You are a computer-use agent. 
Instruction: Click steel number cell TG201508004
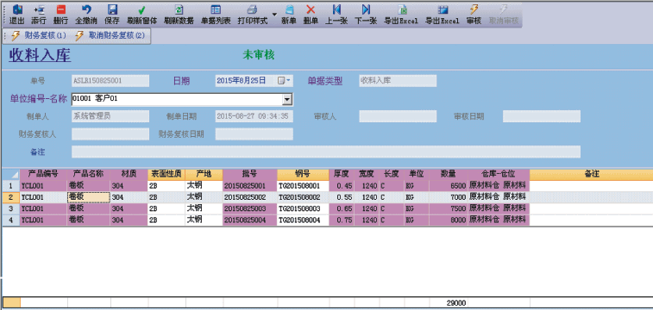click(303, 220)
